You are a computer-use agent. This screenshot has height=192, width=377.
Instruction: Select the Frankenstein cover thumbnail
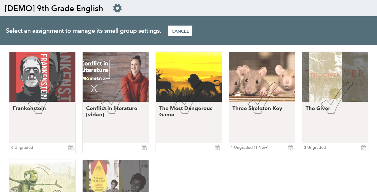pyautogui.click(x=42, y=77)
